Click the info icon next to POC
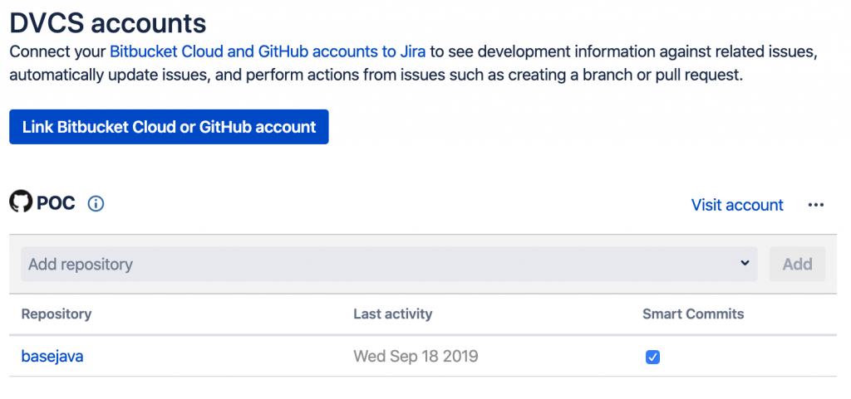The height and width of the screenshot is (399, 851). click(96, 204)
